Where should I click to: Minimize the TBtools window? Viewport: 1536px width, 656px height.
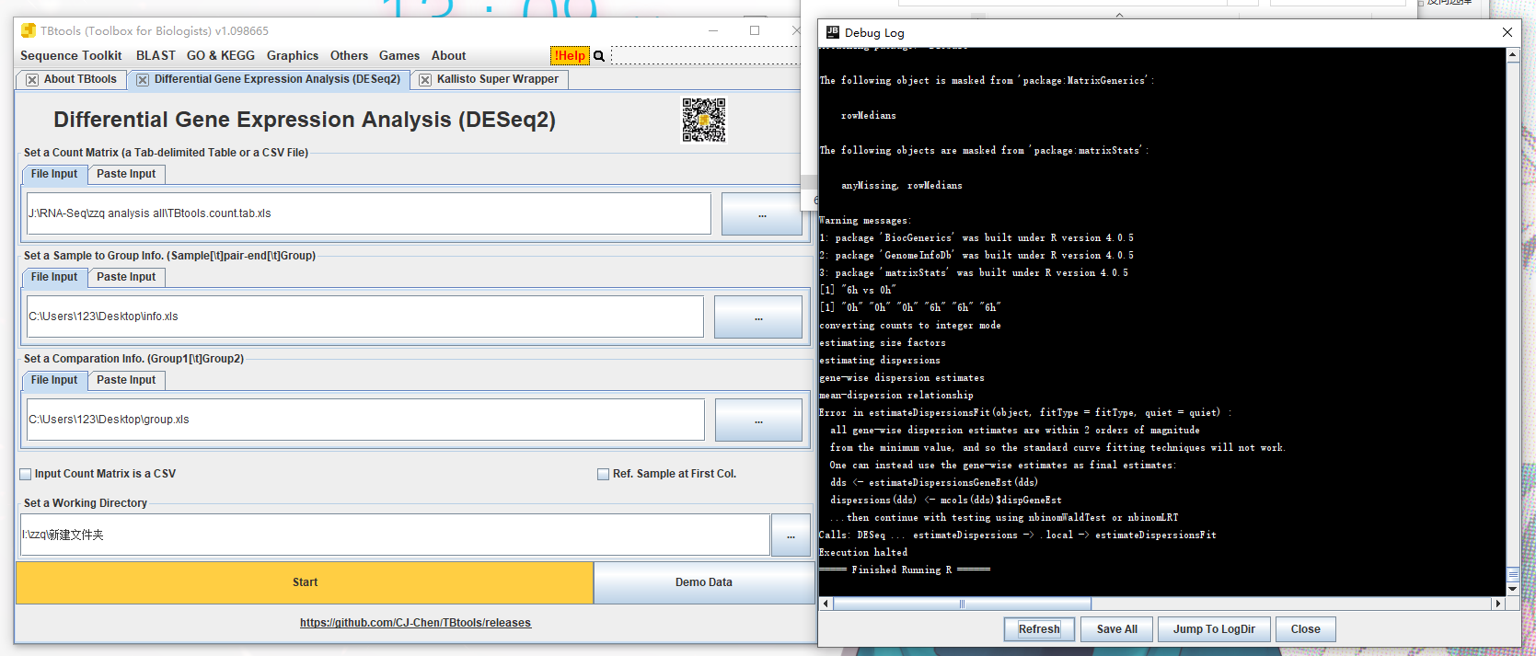713,30
